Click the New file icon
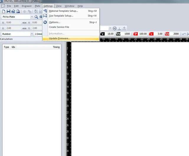189x156 pixels. (x=4, y=11)
